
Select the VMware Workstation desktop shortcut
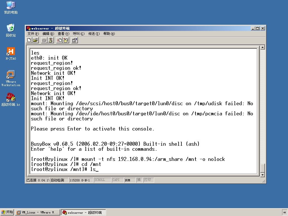pos(11,78)
